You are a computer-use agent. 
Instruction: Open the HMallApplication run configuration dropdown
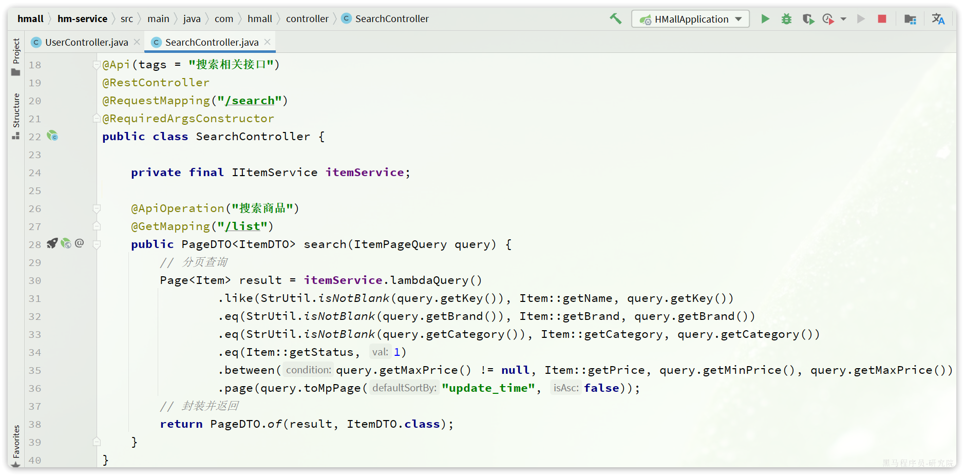click(x=690, y=19)
